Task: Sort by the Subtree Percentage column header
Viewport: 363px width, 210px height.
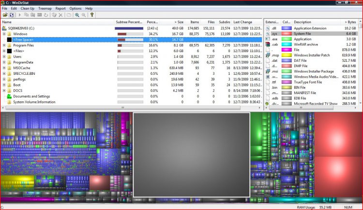Action: click(129, 22)
